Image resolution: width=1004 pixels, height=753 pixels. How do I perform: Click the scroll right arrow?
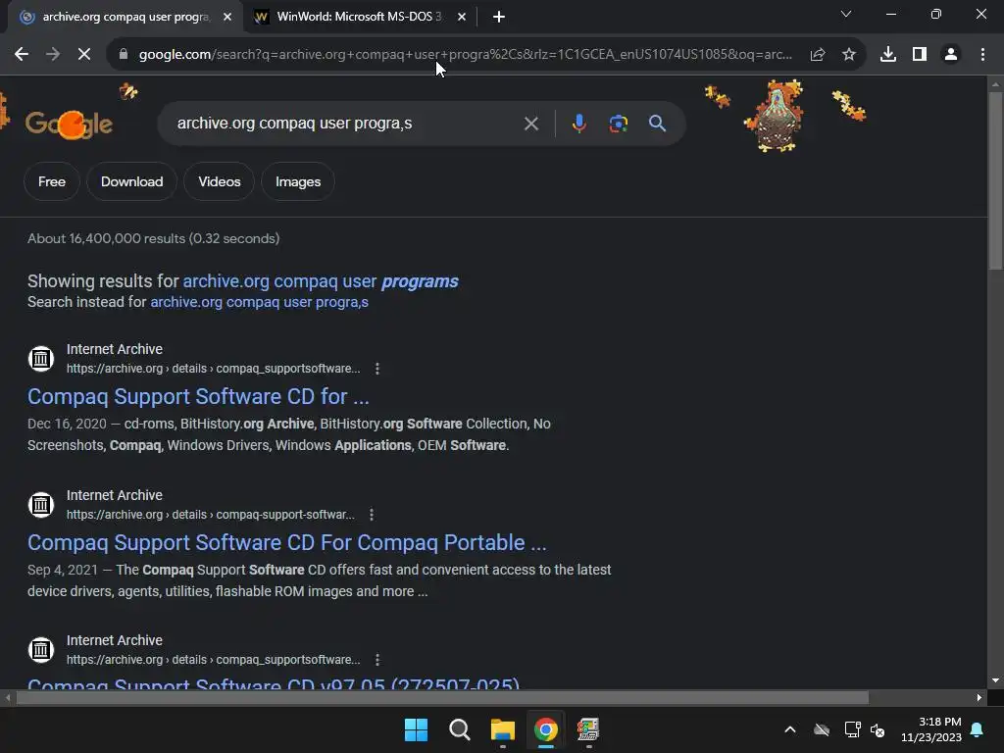point(979,697)
